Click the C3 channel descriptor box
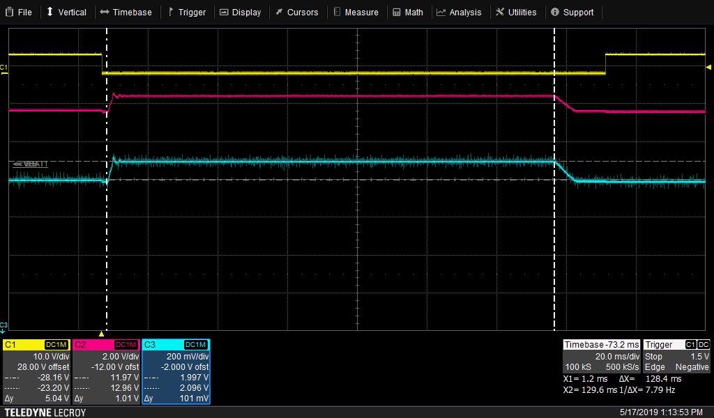Viewport: 714px width, 418px height. pos(176,371)
